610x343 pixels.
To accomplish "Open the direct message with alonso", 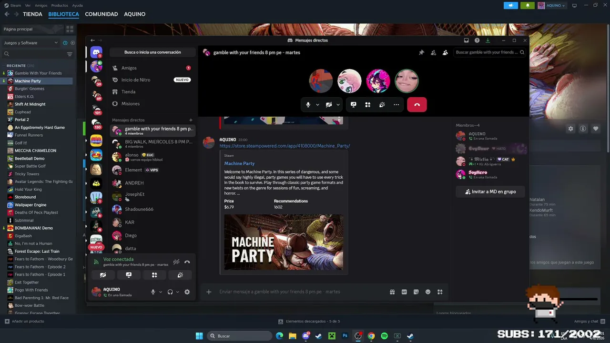I will (152, 157).
